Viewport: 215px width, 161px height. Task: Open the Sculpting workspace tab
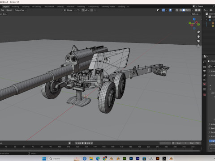tap(26, 7)
